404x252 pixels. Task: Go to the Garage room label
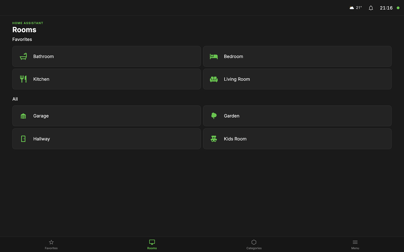(41, 116)
